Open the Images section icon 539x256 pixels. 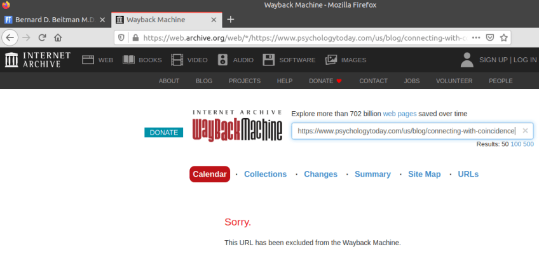click(x=331, y=60)
